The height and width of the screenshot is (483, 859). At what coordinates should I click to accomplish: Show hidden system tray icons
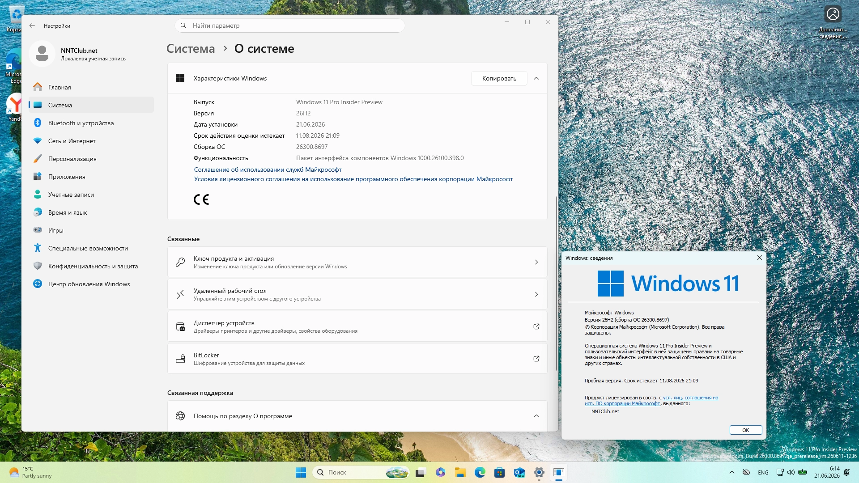pos(732,472)
